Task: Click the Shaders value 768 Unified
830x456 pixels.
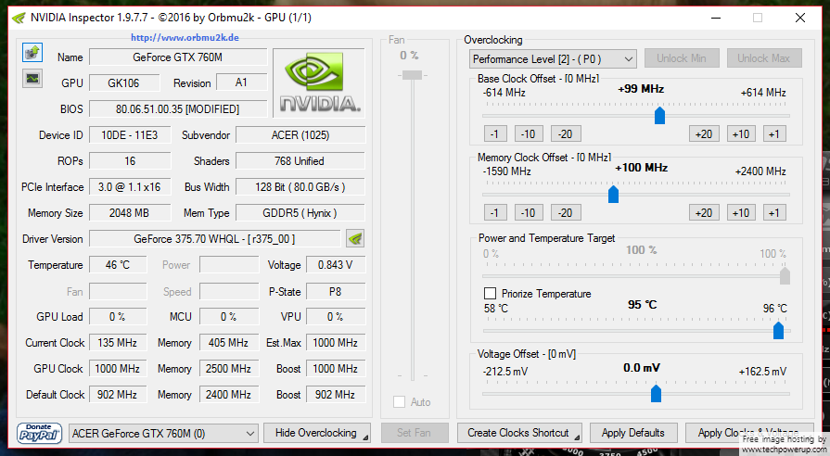Action: (300, 161)
